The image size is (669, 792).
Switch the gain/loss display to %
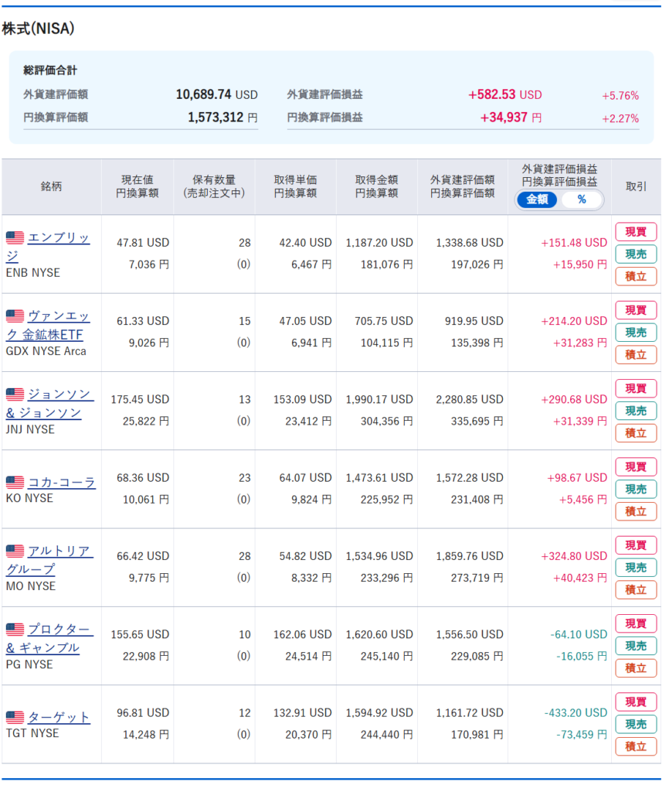[582, 200]
